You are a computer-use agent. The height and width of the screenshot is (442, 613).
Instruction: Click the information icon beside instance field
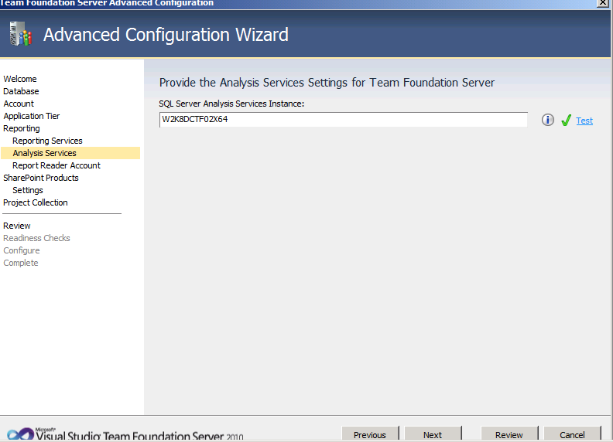click(548, 120)
